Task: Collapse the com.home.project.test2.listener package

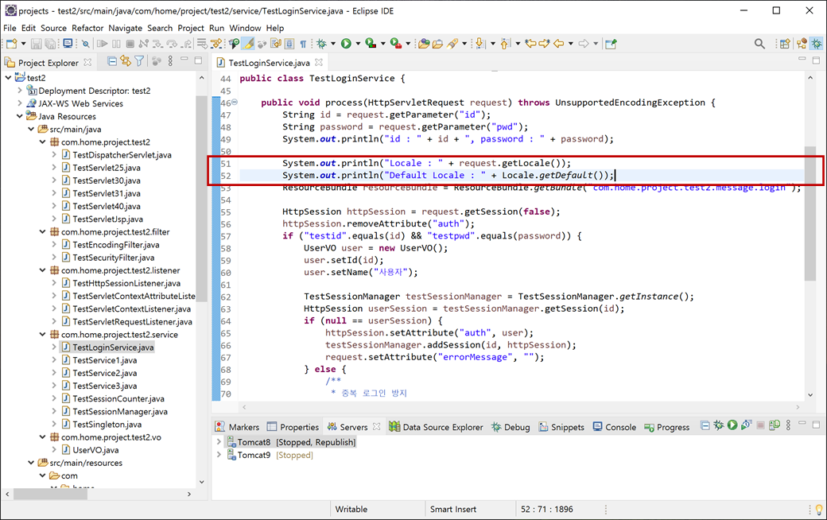Action: [x=43, y=270]
